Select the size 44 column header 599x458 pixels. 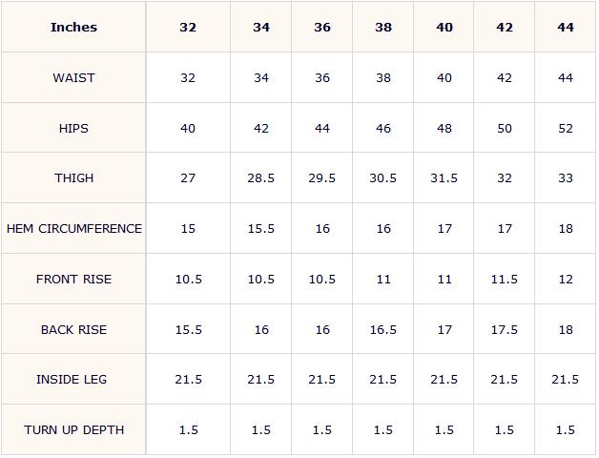pos(566,27)
